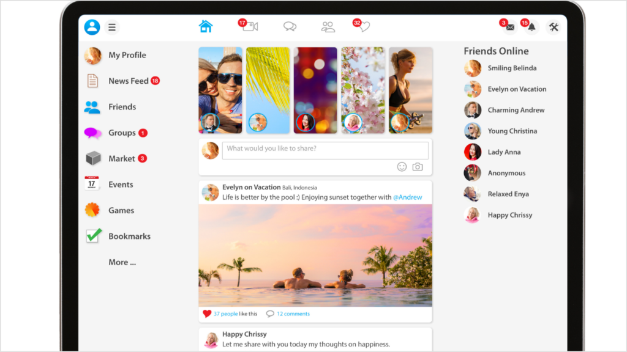The height and width of the screenshot is (352, 627).
Task: Open the chat bubbles icon in top bar
Action: 290,26
